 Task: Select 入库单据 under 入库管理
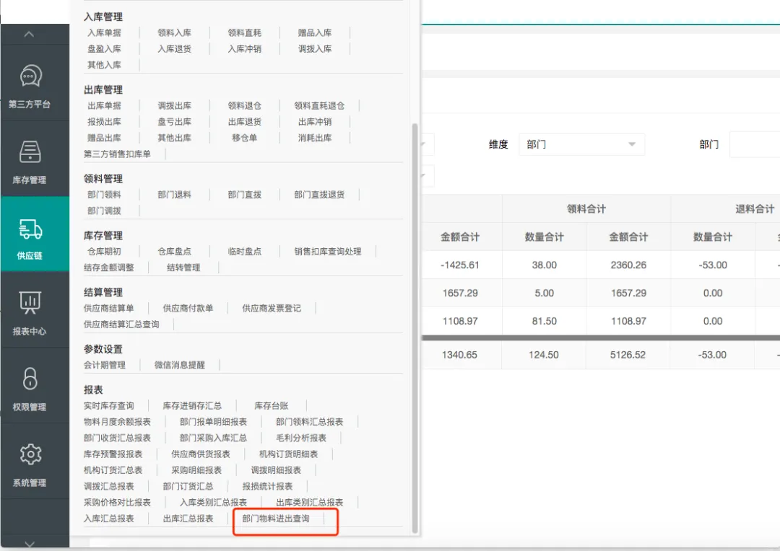(104, 32)
